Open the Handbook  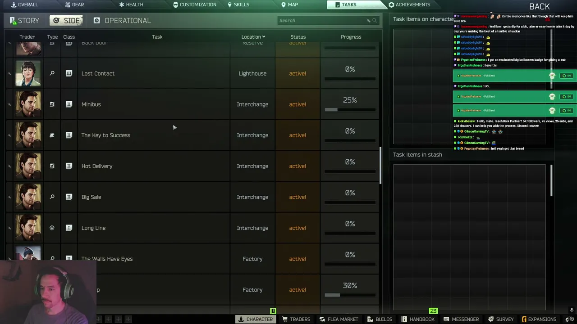tap(418, 319)
